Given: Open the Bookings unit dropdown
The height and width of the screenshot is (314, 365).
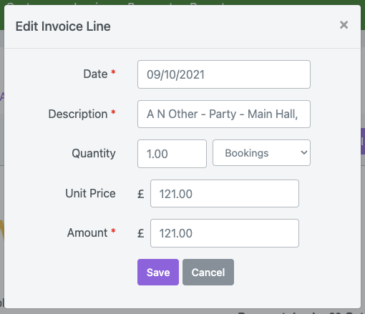Looking at the screenshot, I should pos(261,152).
